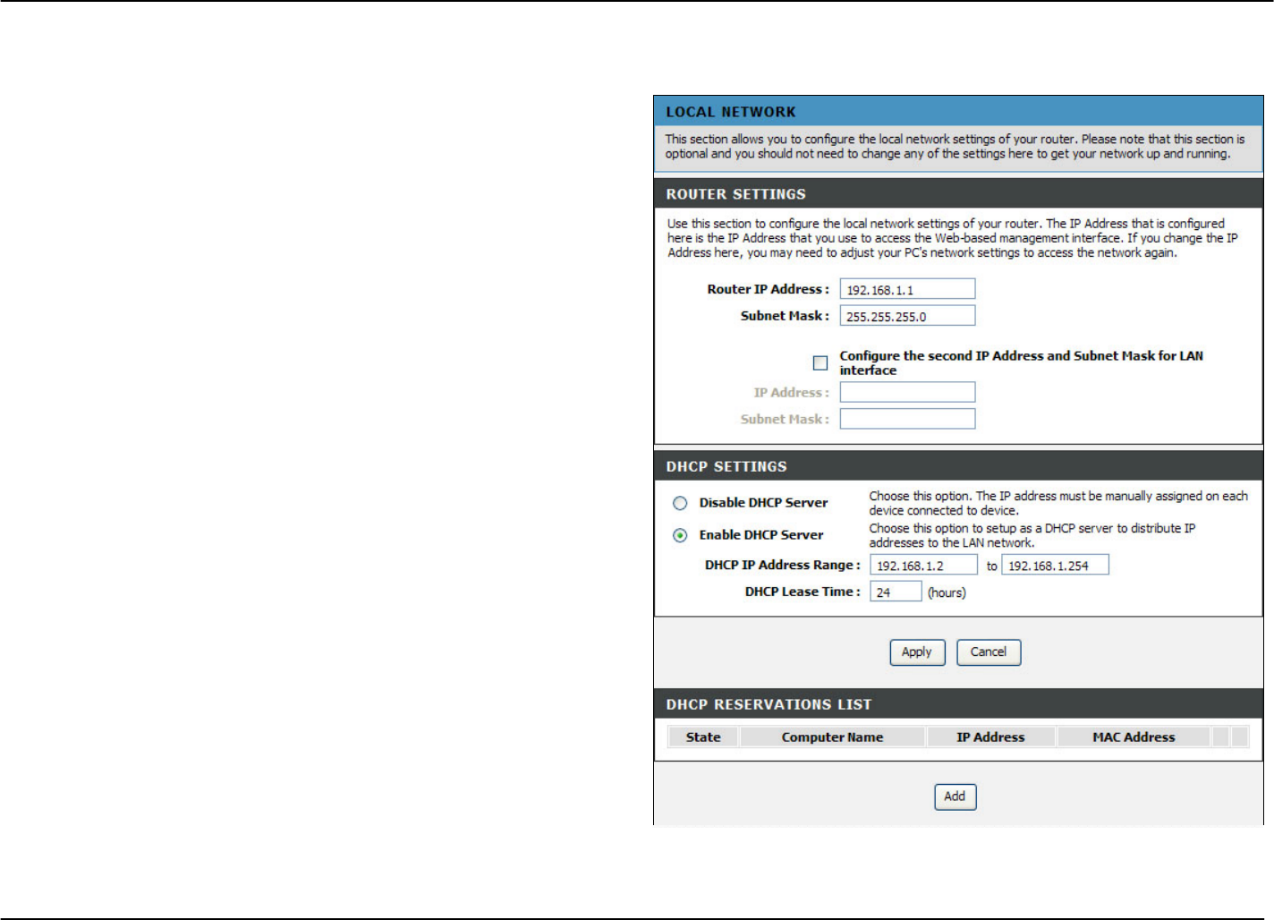This screenshot has height=920, width=1274.
Task: Click Add under DHCP Reservations List
Action: (955, 796)
